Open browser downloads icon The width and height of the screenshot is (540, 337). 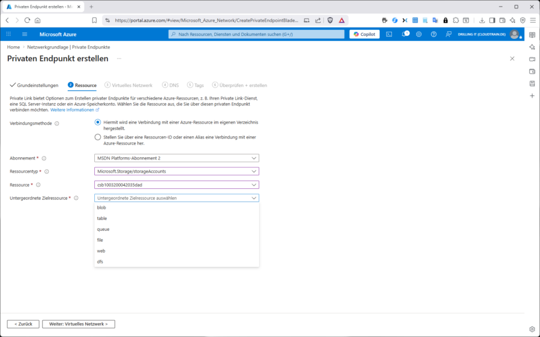pos(482,20)
